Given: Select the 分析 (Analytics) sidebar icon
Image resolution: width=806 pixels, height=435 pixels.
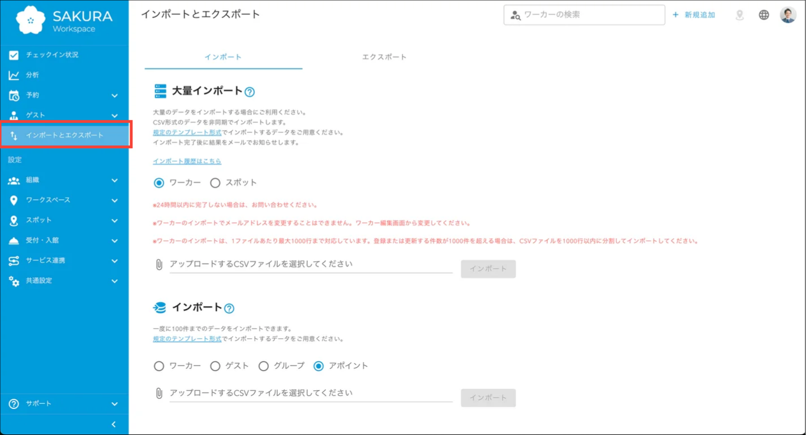Looking at the screenshot, I should [34, 75].
